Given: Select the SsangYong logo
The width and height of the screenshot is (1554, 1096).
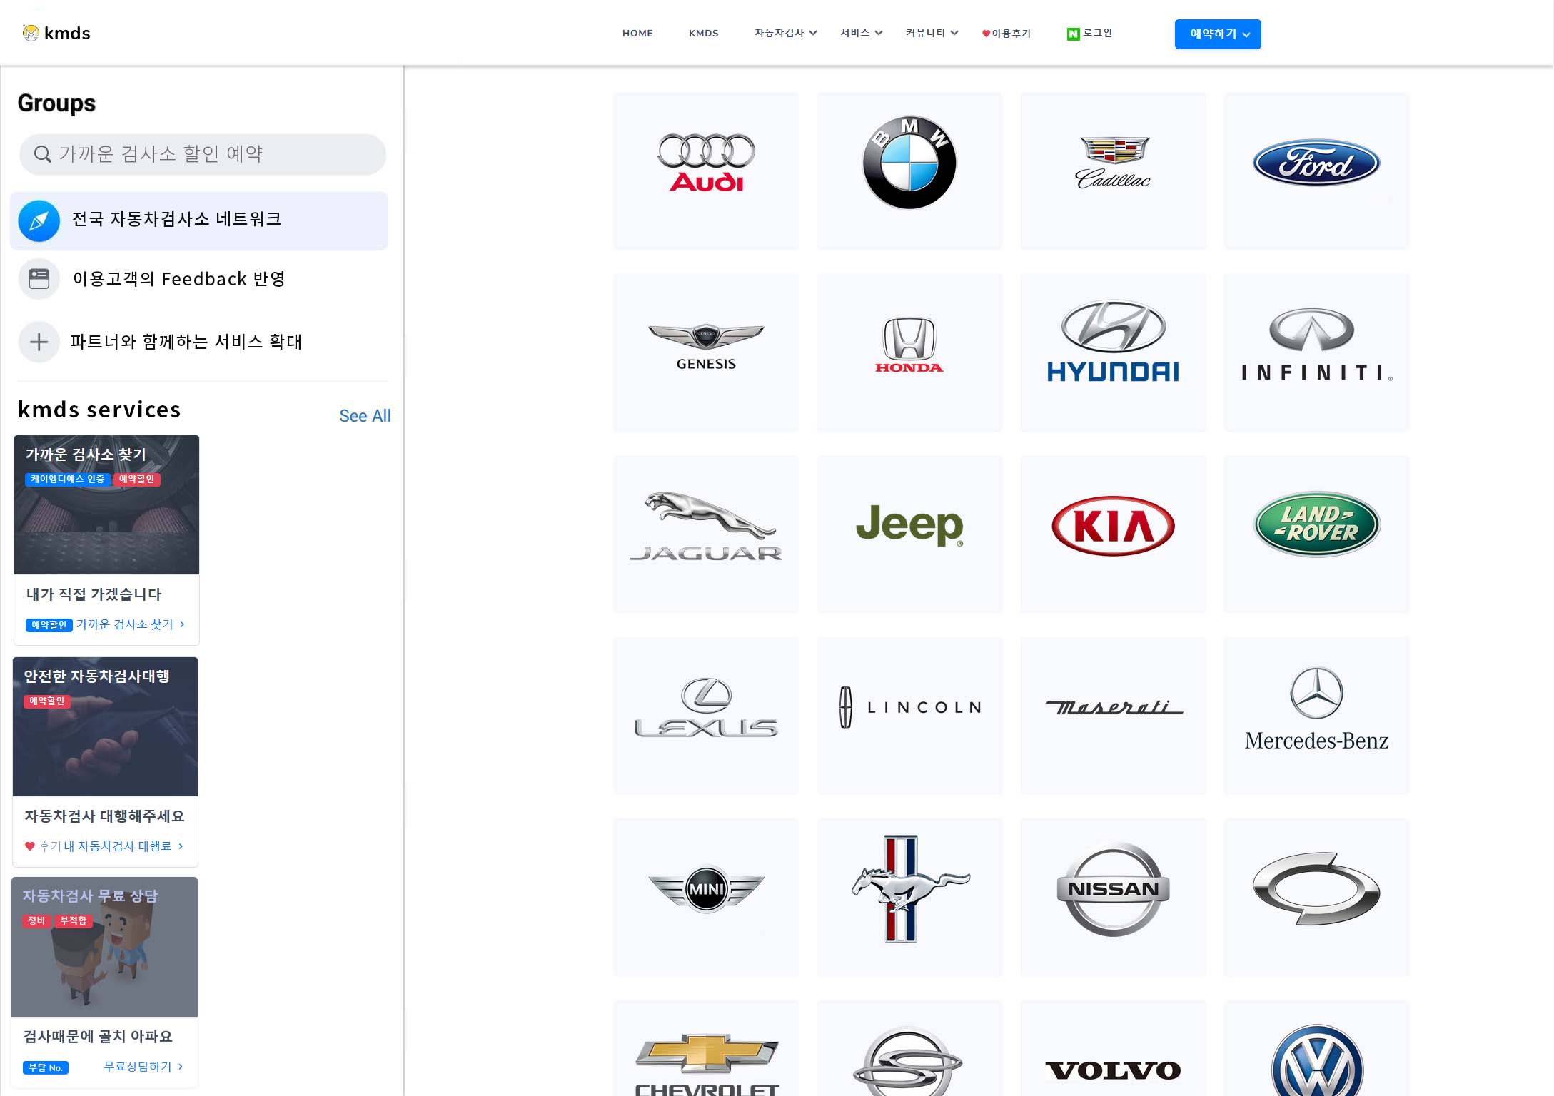Looking at the screenshot, I should coord(908,1061).
